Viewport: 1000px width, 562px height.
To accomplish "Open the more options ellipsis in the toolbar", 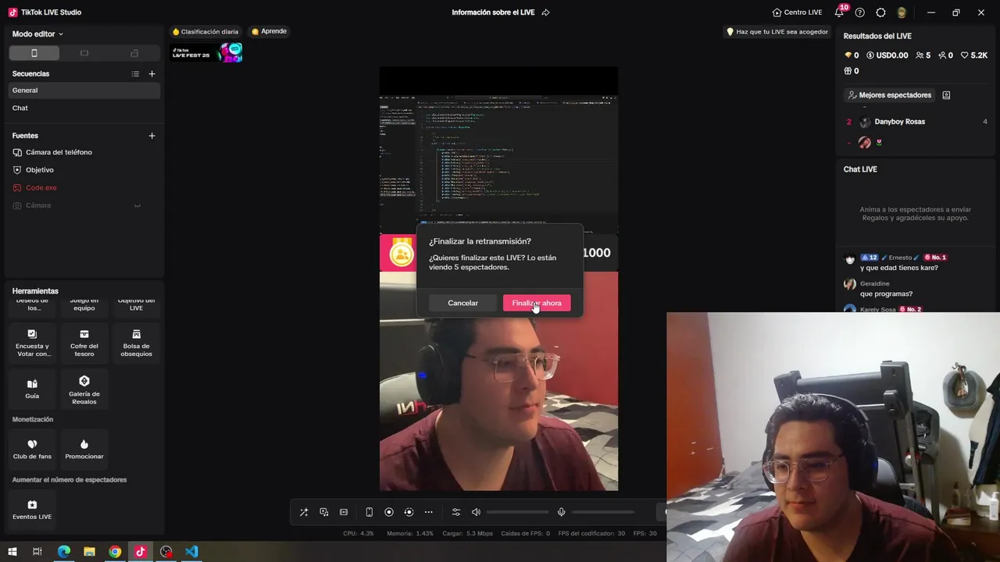I will click(428, 512).
